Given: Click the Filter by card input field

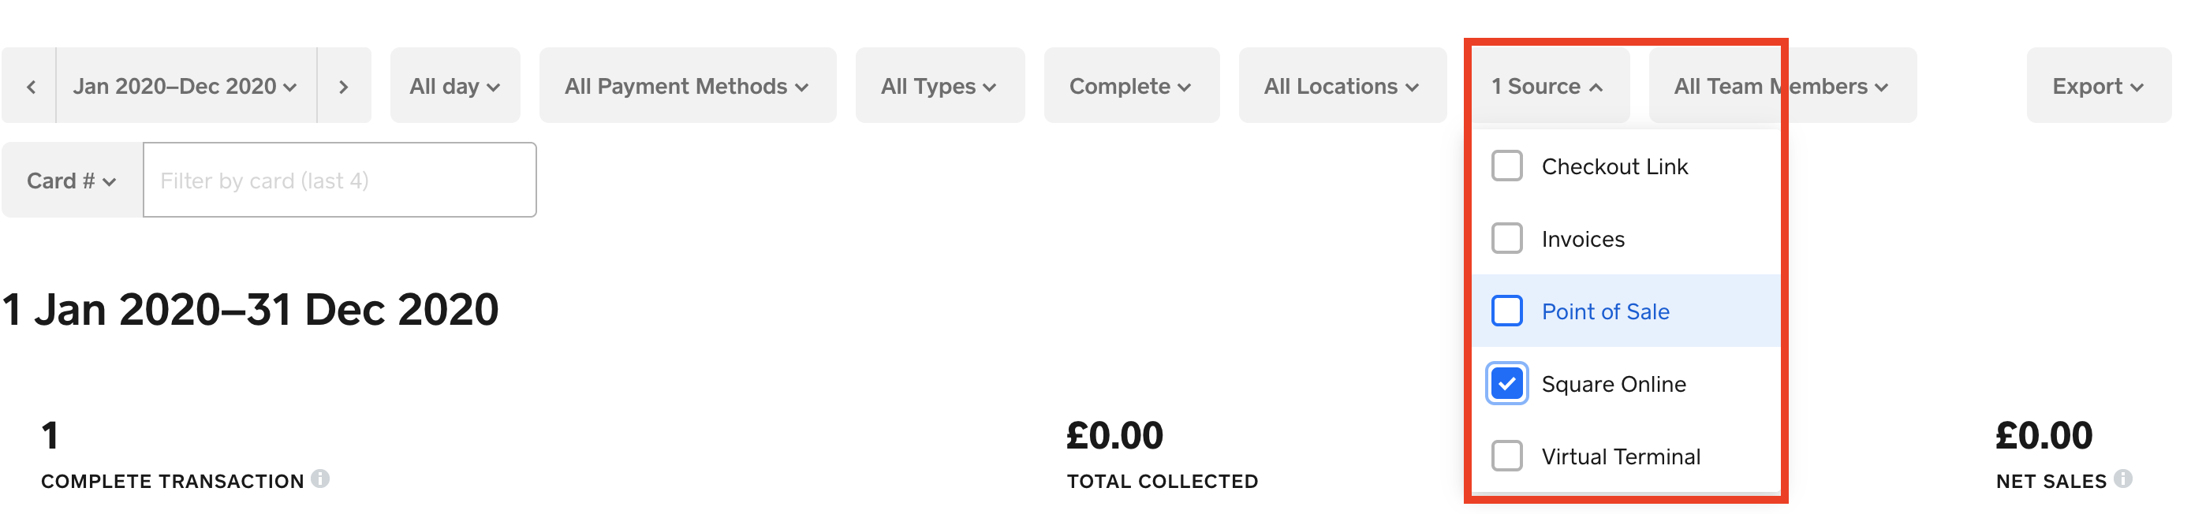Looking at the screenshot, I should (338, 181).
